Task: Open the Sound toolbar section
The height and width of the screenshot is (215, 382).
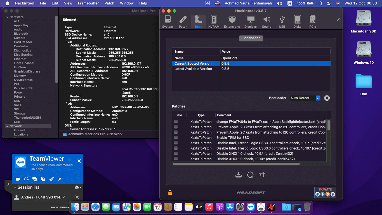Action: coord(267,22)
